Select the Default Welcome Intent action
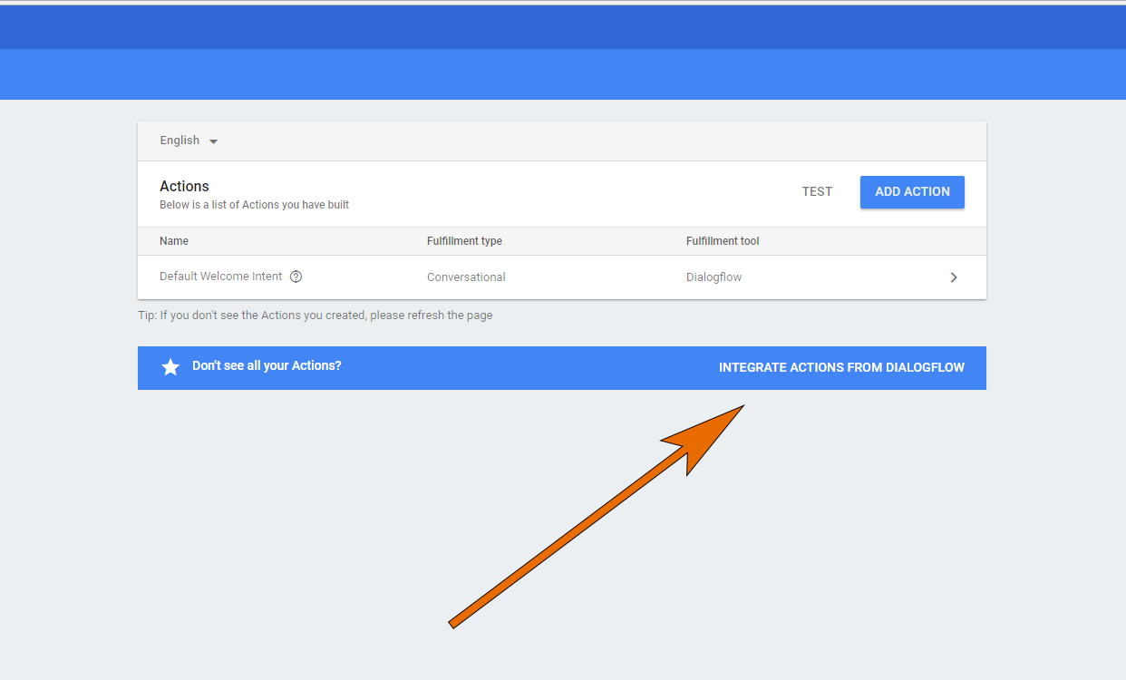This screenshot has height=680, width=1126. coord(218,276)
